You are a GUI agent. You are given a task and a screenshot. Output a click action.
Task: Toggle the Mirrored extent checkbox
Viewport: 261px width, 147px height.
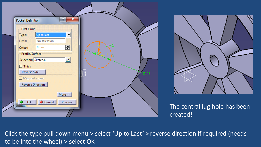(20, 78)
